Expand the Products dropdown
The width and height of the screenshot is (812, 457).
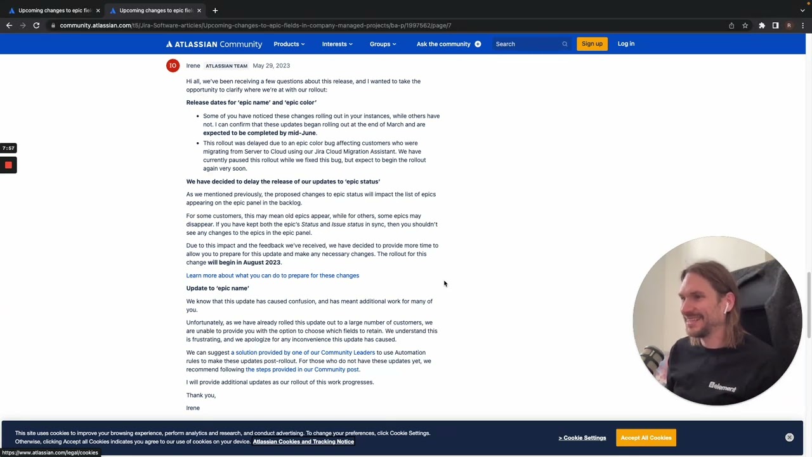pyautogui.click(x=289, y=44)
